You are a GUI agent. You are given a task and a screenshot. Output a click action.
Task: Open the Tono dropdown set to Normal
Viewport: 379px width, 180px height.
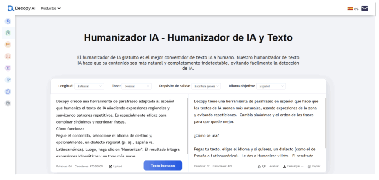137,86
